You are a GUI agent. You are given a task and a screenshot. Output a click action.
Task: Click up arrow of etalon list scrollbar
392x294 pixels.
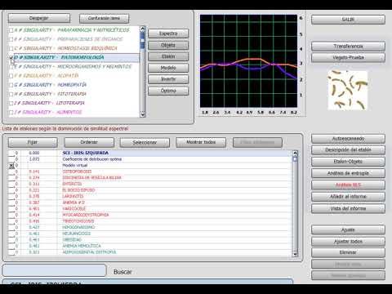pos(295,154)
